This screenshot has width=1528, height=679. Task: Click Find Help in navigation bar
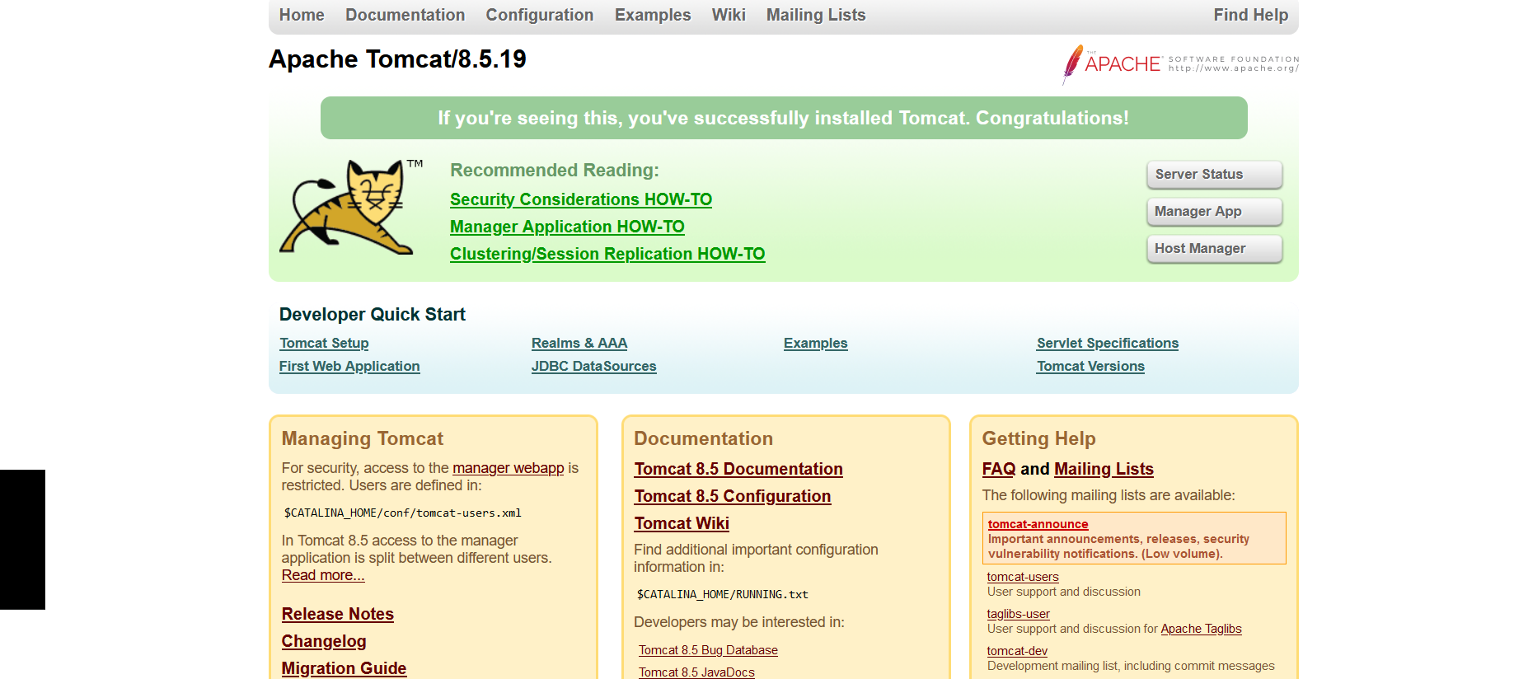(1250, 15)
